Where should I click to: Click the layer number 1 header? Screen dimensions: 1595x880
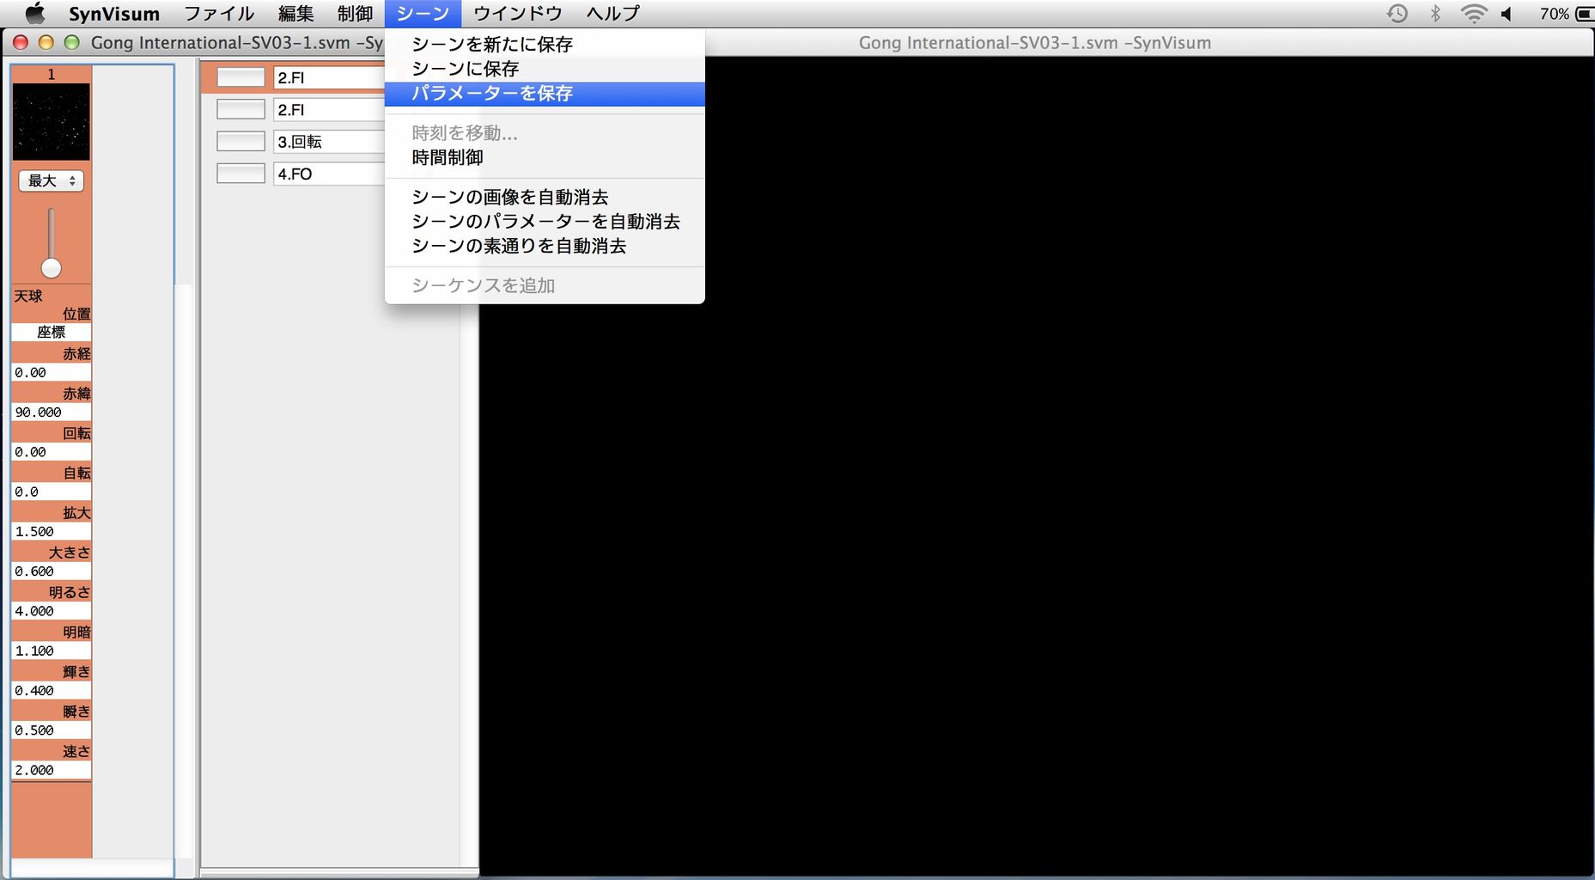pyautogui.click(x=52, y=75)
